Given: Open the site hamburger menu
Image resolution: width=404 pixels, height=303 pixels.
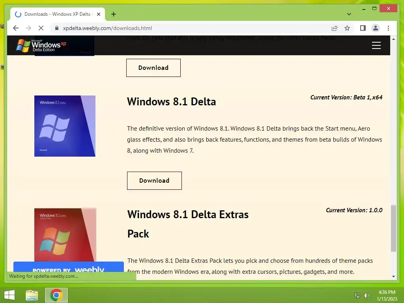Looking at the screenshot, I should pyautogui.click(x=376, y=45).
